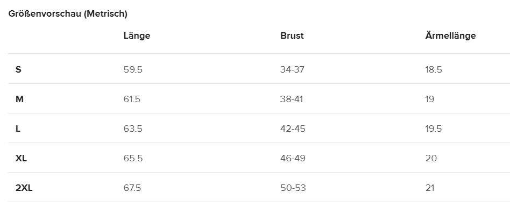Viewport: 510px width, 221px height.
Task: Click the 61.5 length cell
Action: click(132, 99)
